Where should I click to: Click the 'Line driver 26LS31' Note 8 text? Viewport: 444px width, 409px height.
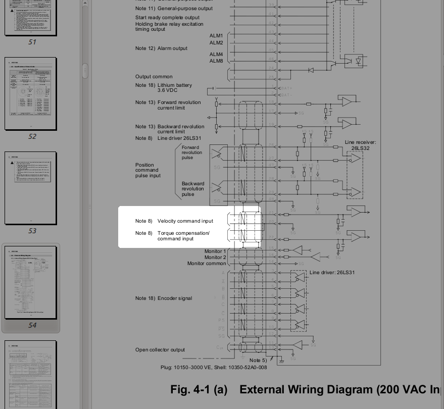[179, 138]
